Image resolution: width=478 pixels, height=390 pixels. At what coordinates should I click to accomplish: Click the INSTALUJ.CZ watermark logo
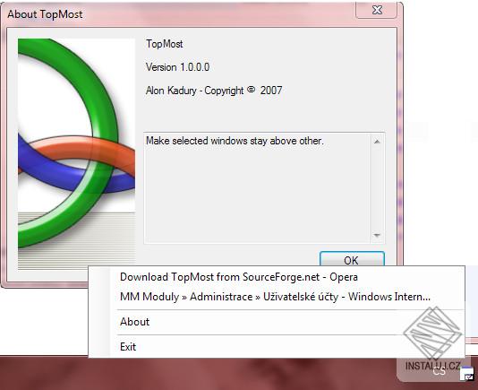(432, 339)
